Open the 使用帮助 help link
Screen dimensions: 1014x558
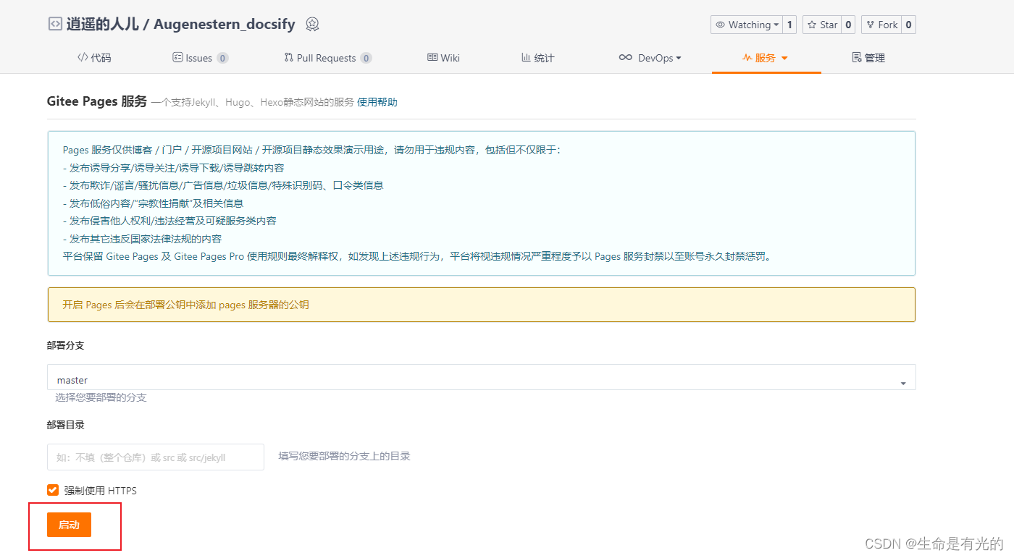pyautogui.click(x=377, y=102)
